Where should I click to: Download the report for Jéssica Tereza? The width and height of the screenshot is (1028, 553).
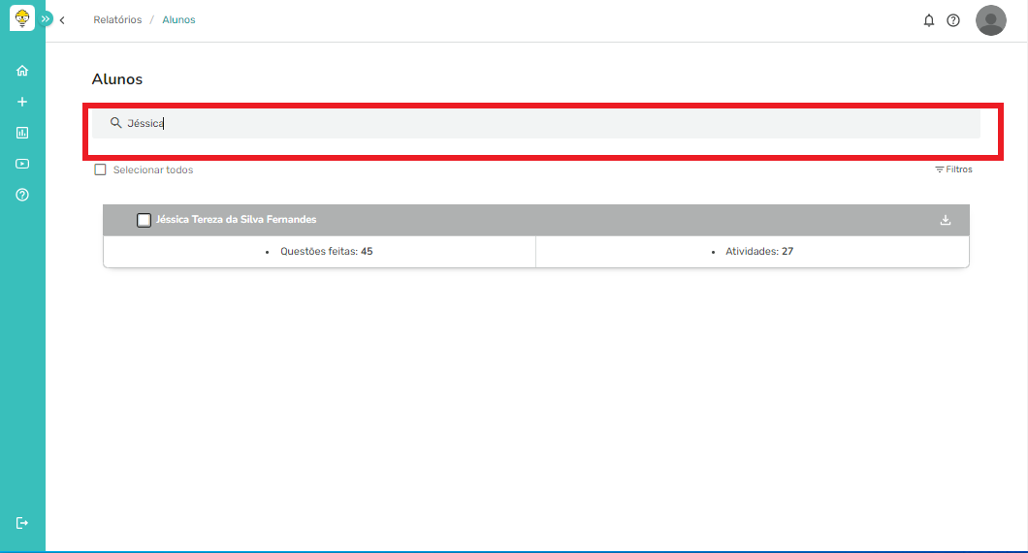coord(946,220)
